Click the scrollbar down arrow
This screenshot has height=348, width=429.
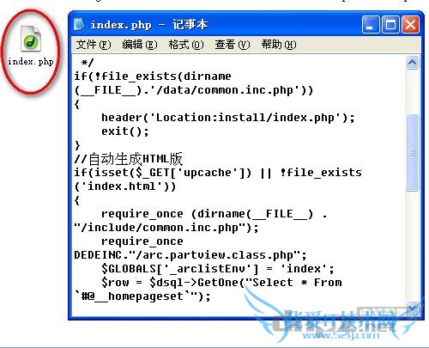412,308
